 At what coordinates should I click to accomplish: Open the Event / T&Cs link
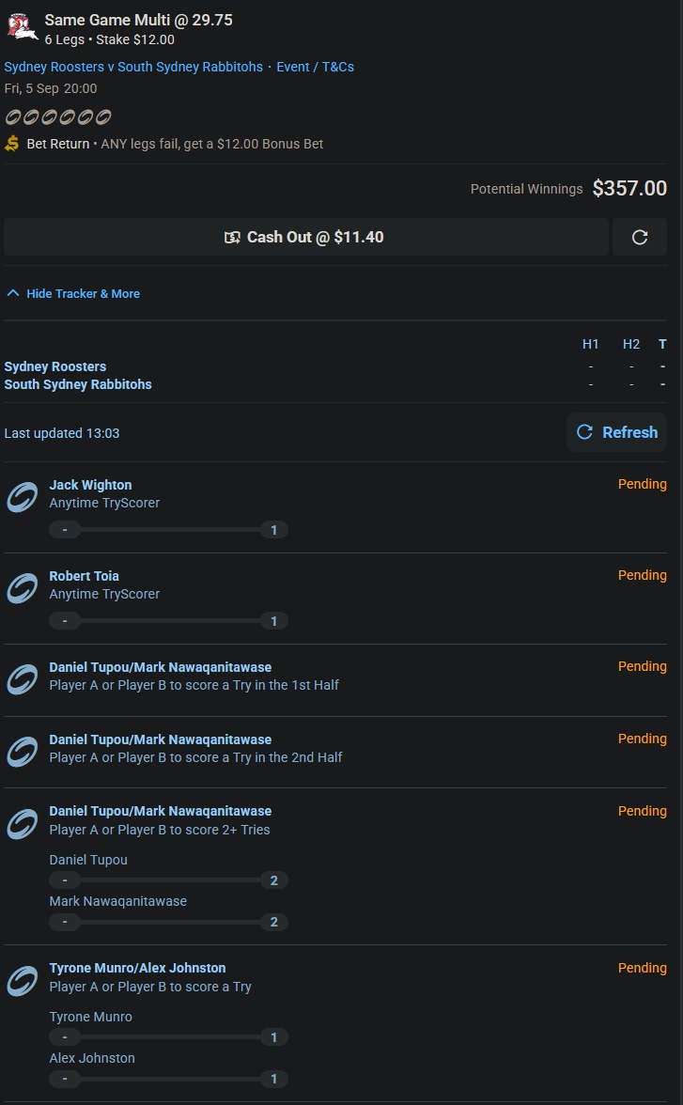tap(315, 67)
